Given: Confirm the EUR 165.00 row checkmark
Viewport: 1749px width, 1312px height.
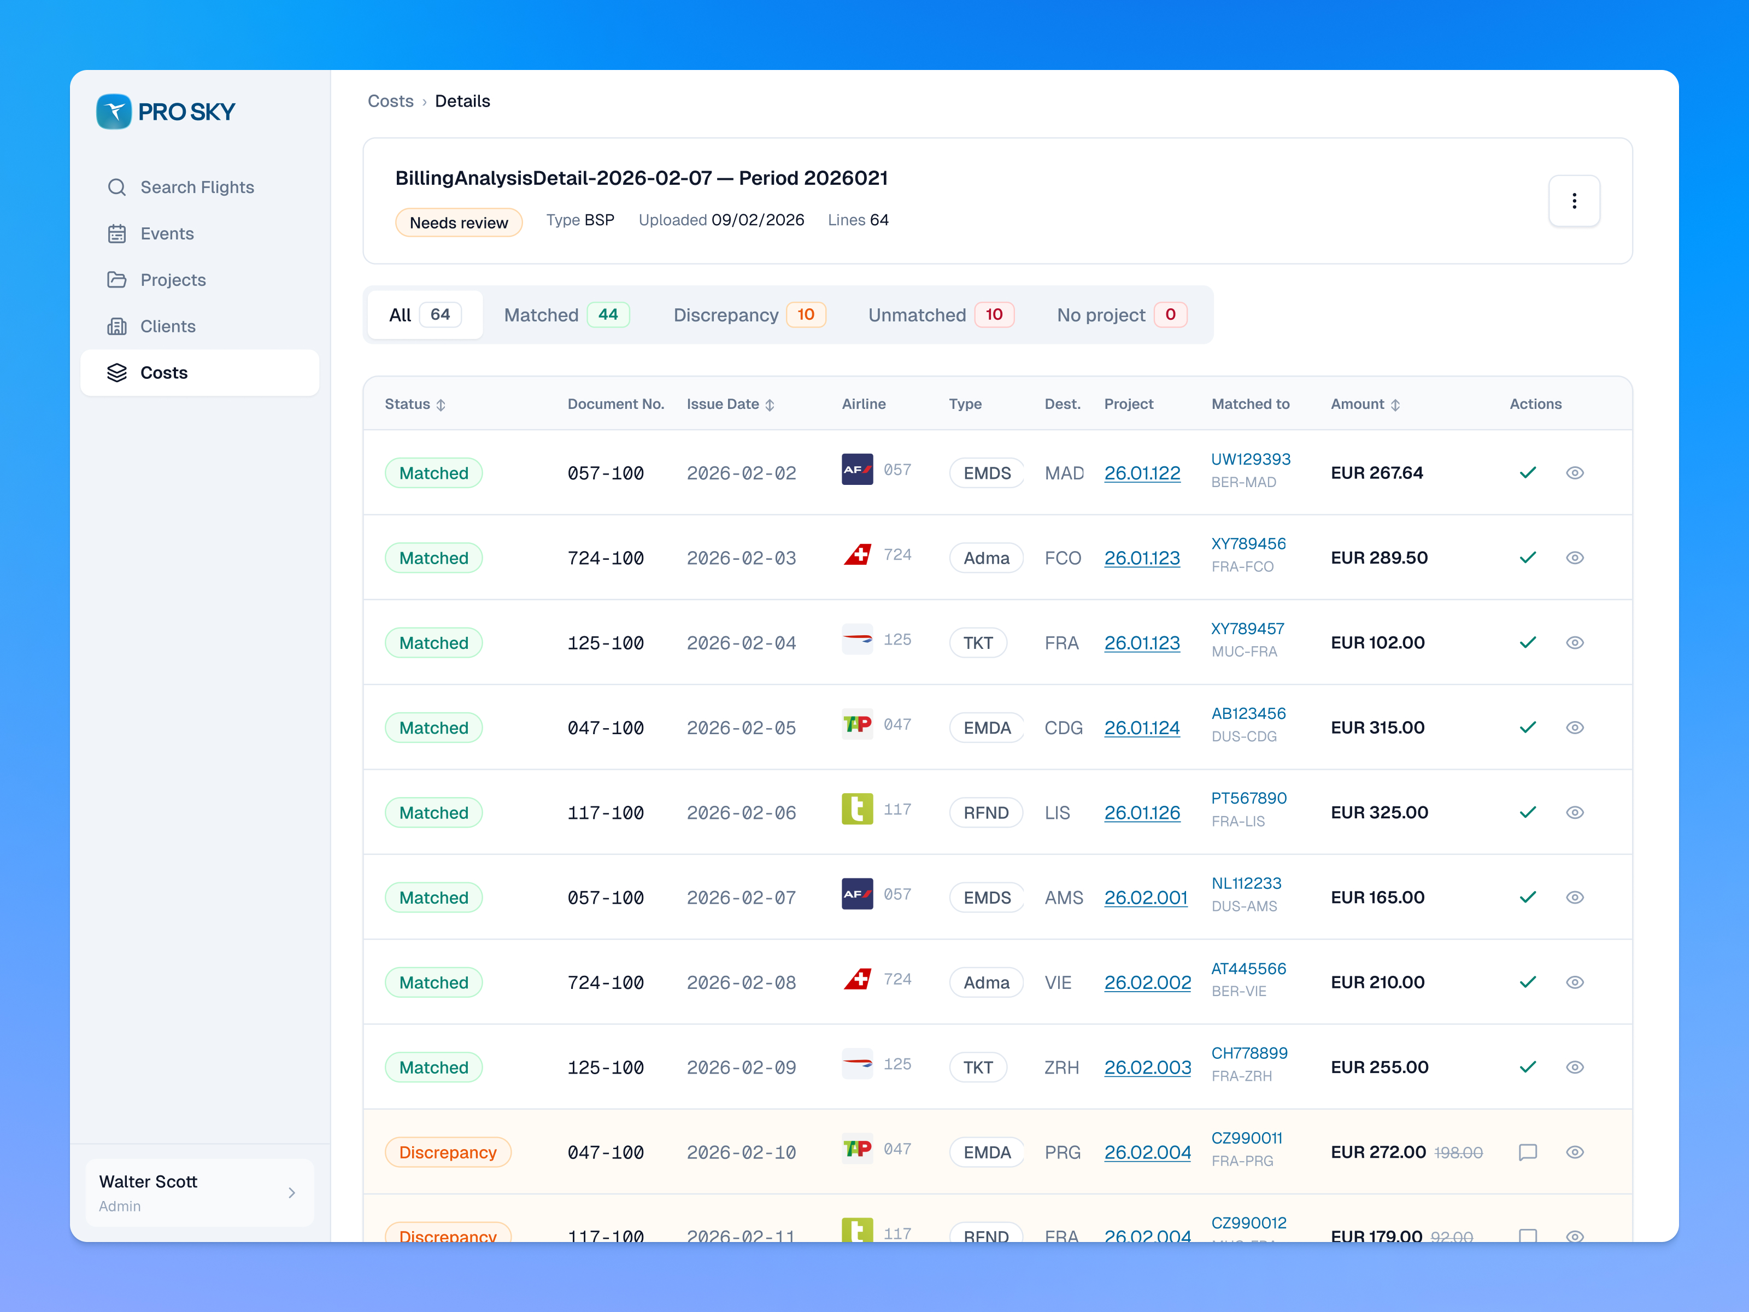Looking at the screenshot, I should (x=1528, y=898).
